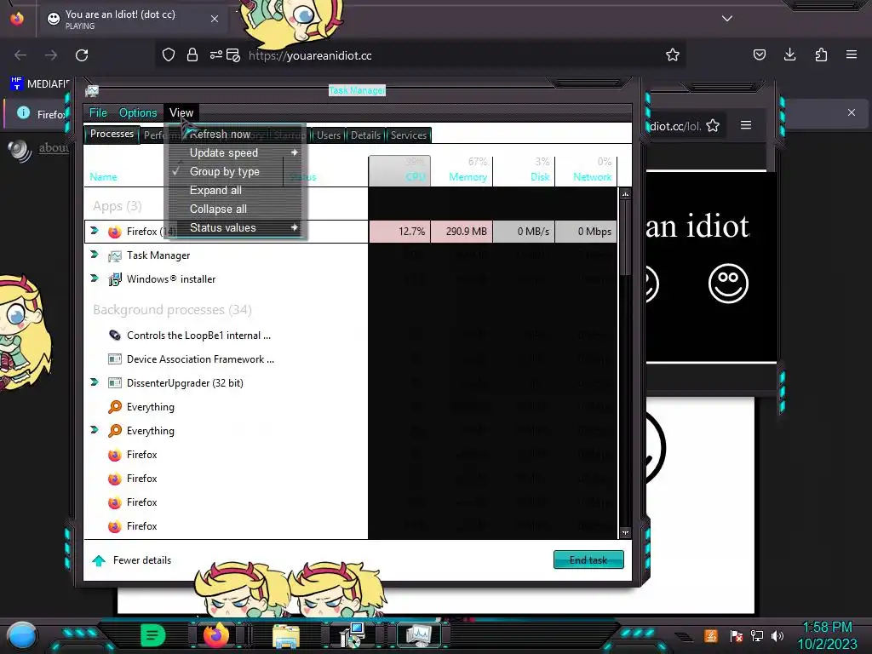Viewport: 872px width, 654px height.
Task: Open Firefox from the taskbar
Action: tap(215, 635)
